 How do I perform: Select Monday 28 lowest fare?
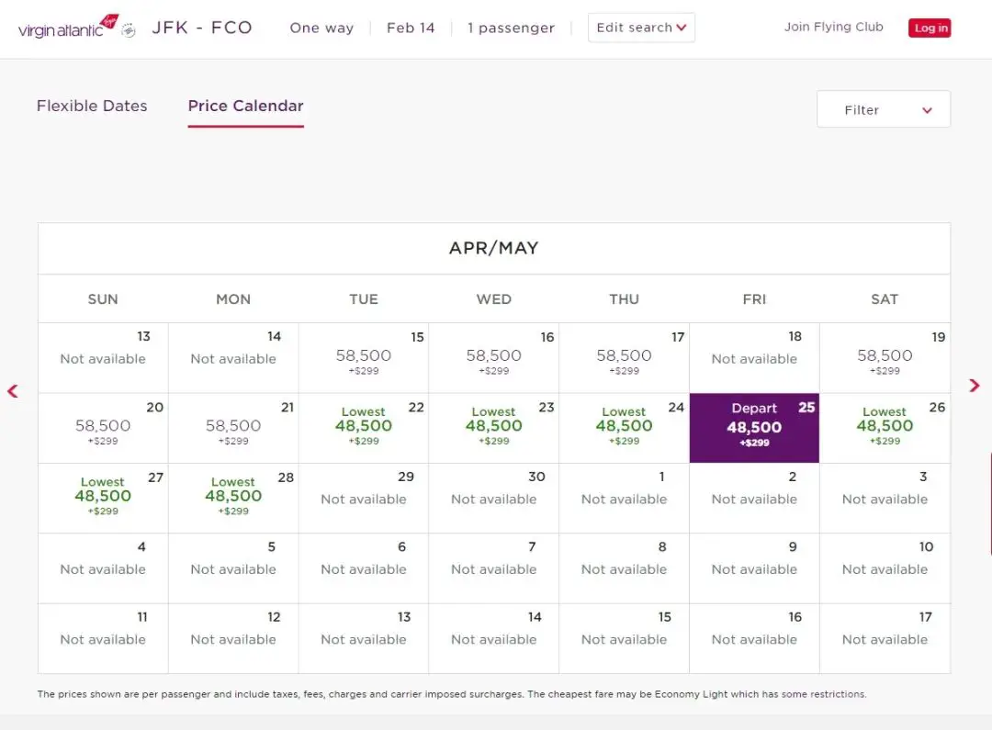[233, 498]
